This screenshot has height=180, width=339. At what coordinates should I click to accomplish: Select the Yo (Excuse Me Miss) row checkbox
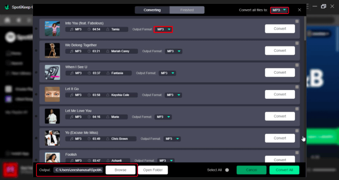(36, 138)
